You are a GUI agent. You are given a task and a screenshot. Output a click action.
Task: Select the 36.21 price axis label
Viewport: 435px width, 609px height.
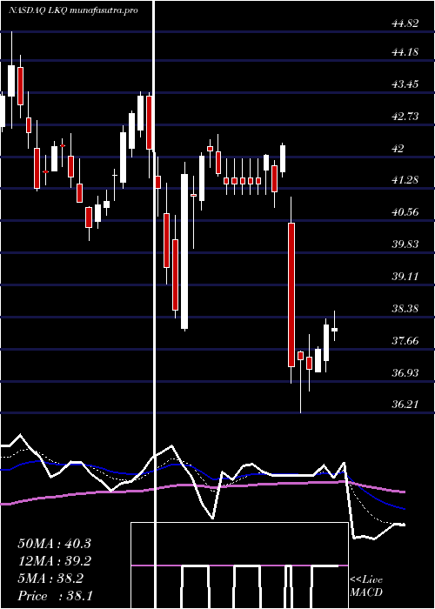click(x=405, y=405)
